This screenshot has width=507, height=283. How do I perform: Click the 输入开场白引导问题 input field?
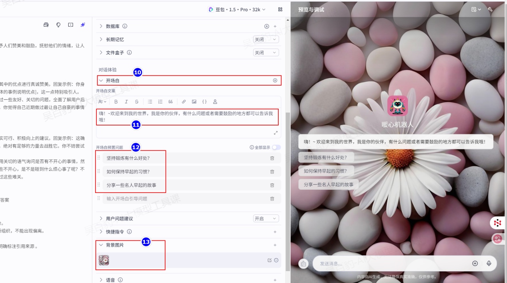click(184, 198)
